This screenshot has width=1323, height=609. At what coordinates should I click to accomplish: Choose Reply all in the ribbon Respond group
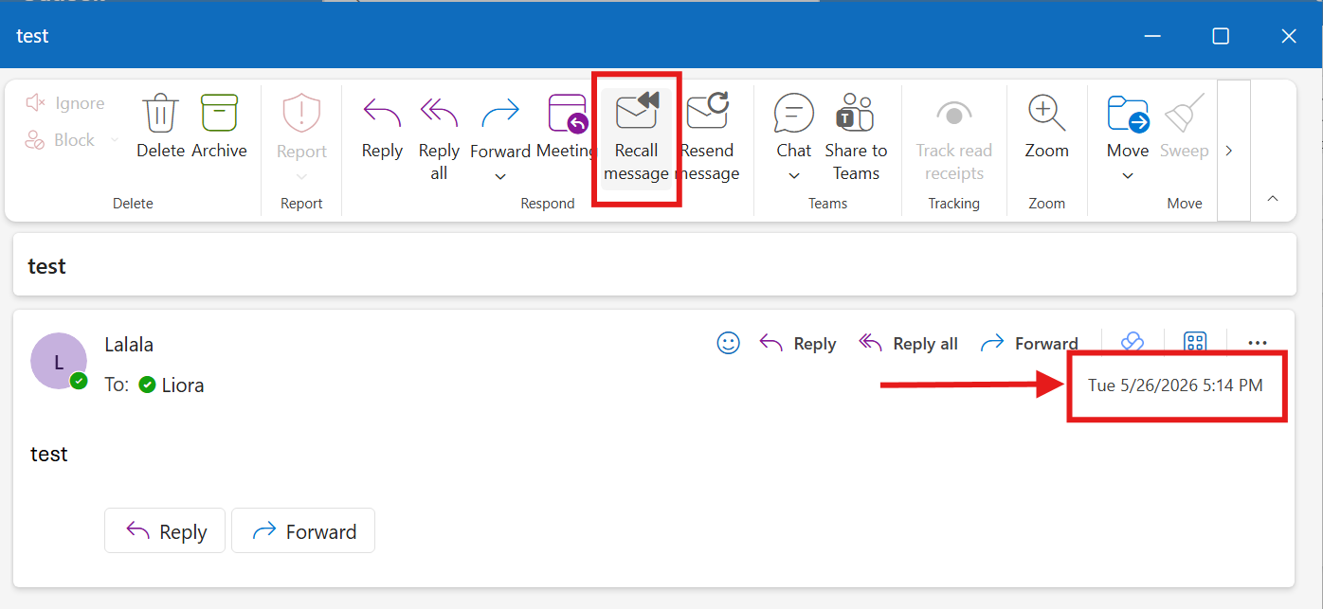coord(439,114)
